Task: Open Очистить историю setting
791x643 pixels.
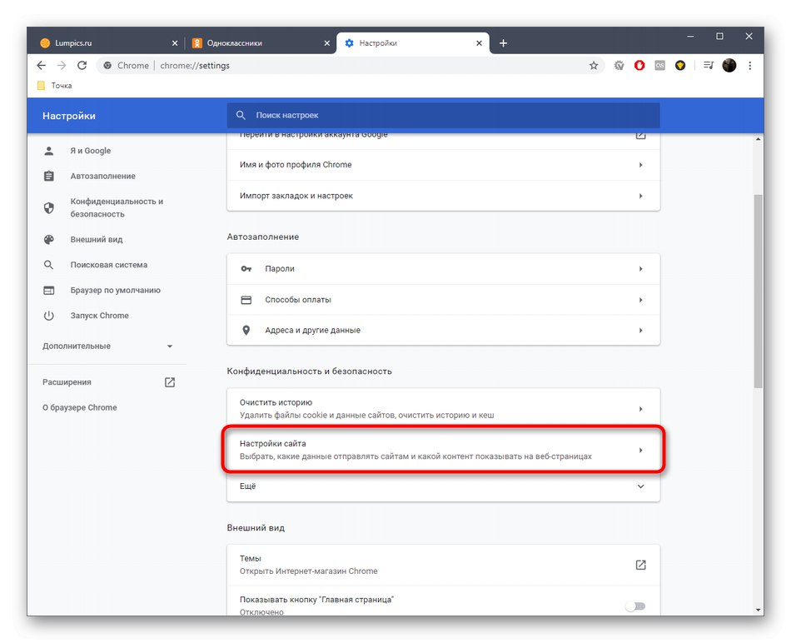Action: click(443, 408)
